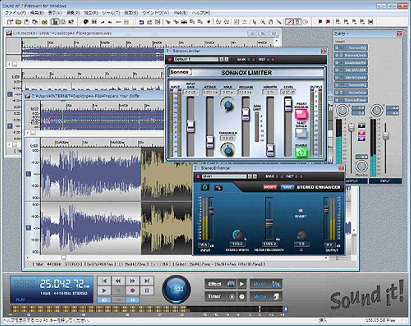Click the New file toolbar icon
The image size is (411, 326).
(10, 22)
